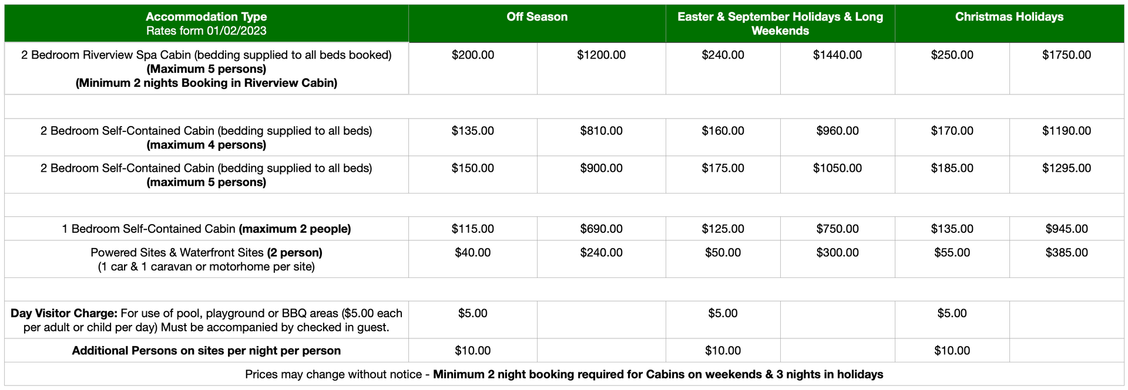Viewport: 1128px width, 390px height.
Task: Select the Prices may change notice row
Action: coord(564,374)
